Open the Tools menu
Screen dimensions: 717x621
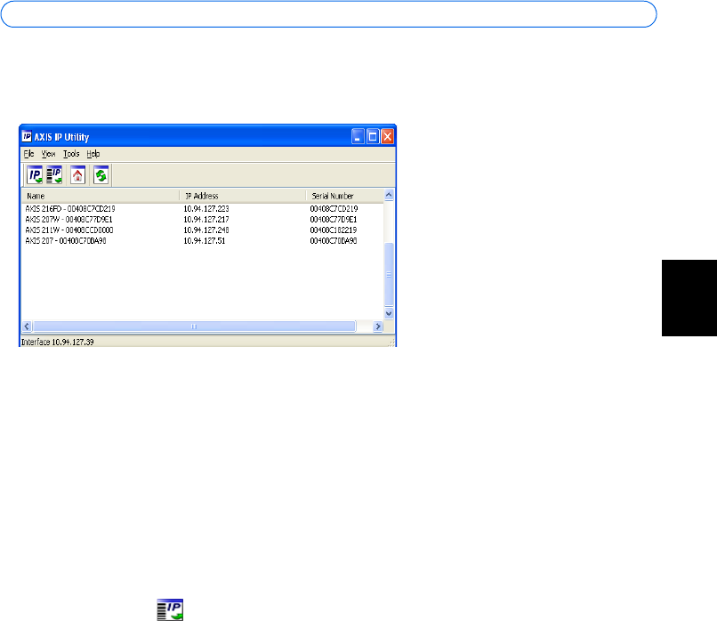[71, 154]
